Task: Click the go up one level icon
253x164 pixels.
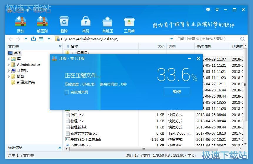Action: tap(33, 39)
